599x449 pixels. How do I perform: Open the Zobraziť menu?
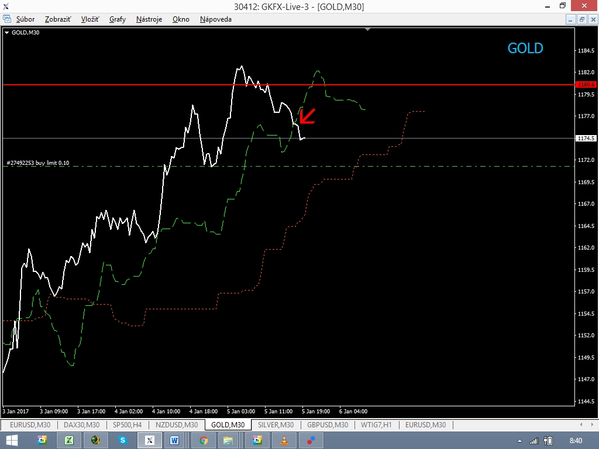(58, 19)
